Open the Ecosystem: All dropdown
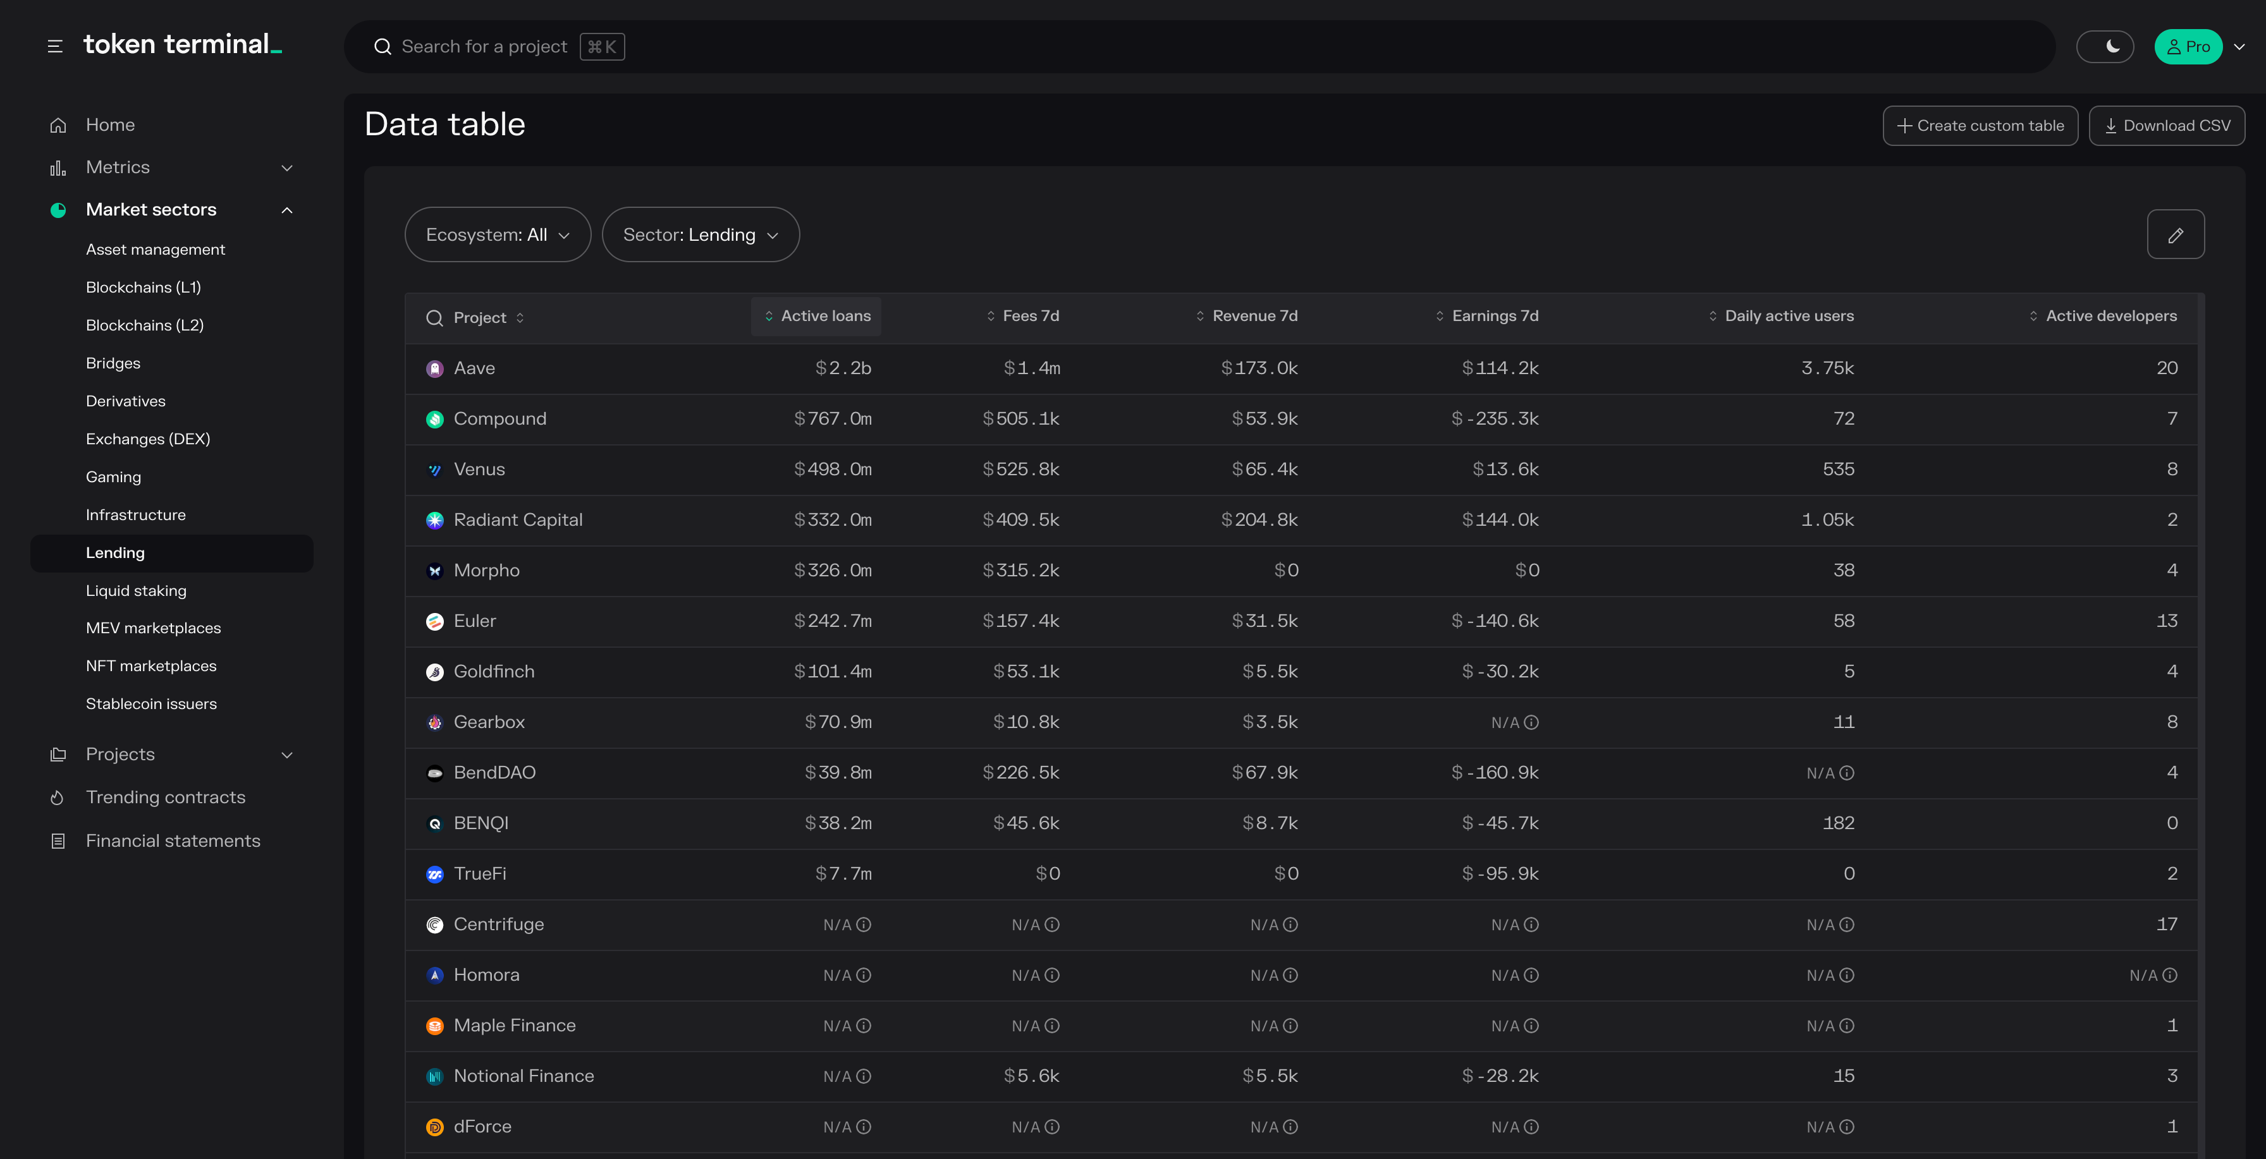The height and width of the screenshot is (1159, 2266). [497, 235]
